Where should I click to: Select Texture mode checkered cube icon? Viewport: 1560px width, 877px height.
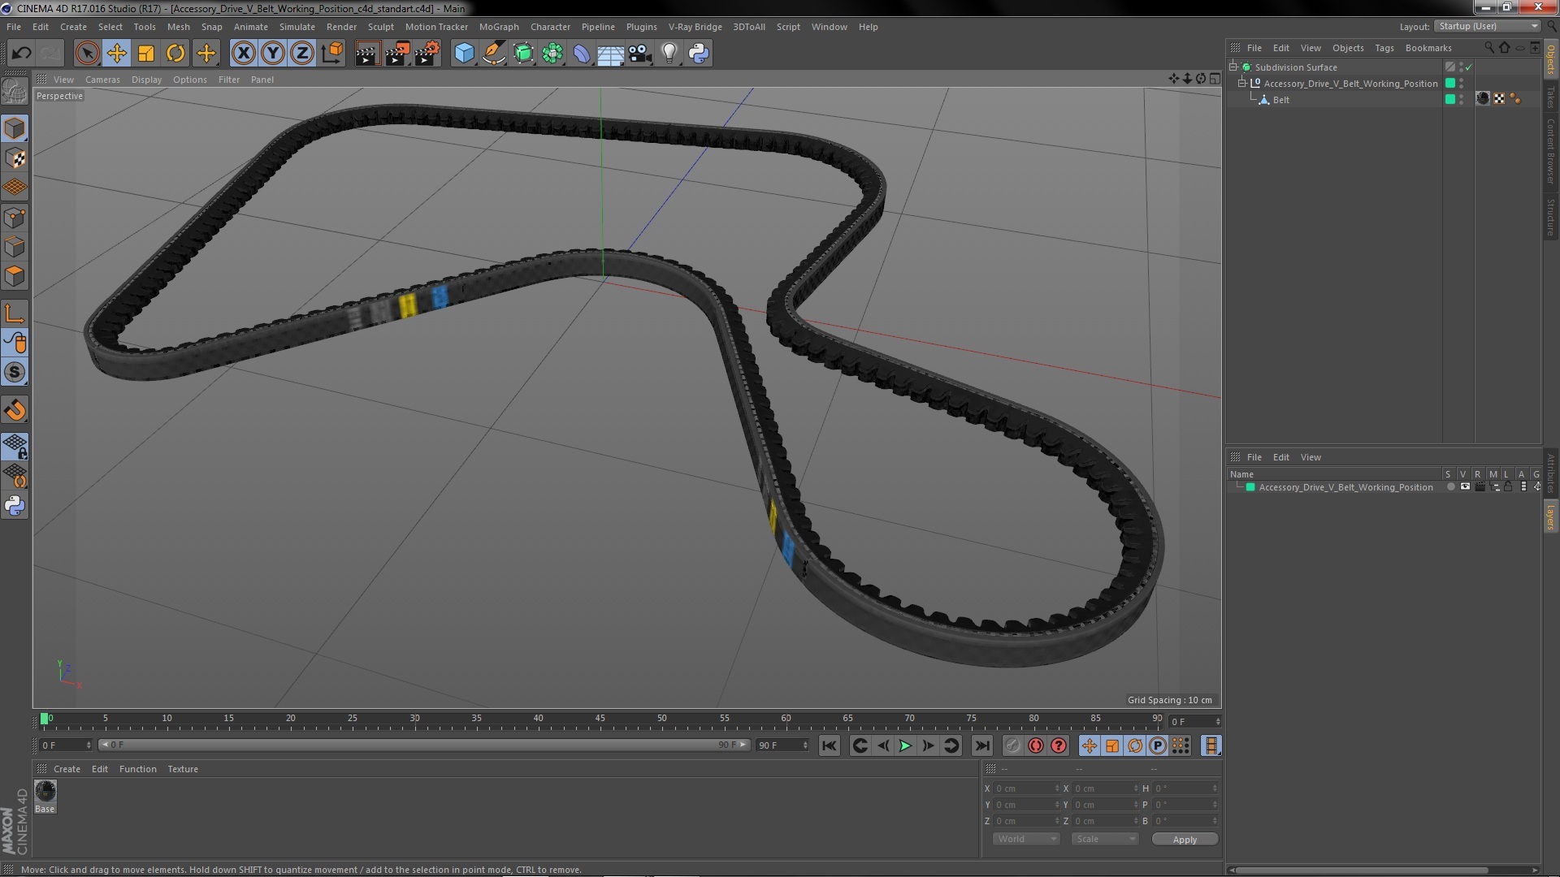15,158
